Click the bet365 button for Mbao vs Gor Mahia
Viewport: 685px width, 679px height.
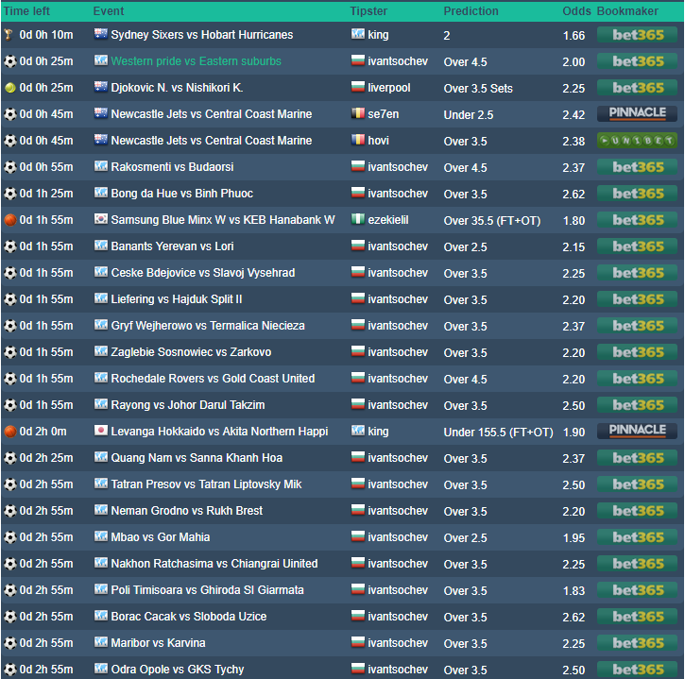[x=637, y=537]
